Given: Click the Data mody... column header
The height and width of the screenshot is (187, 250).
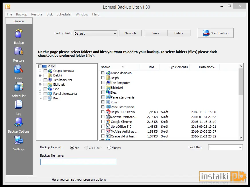Looking at the screenshot, I should [204, 67].
